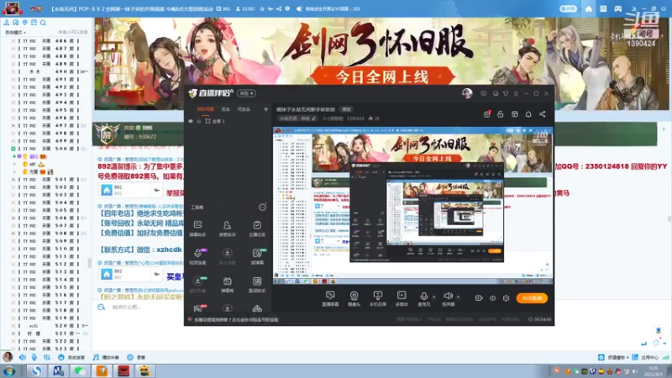Toggle visibility eye for scene 全屏 1

tap(191, 121)
